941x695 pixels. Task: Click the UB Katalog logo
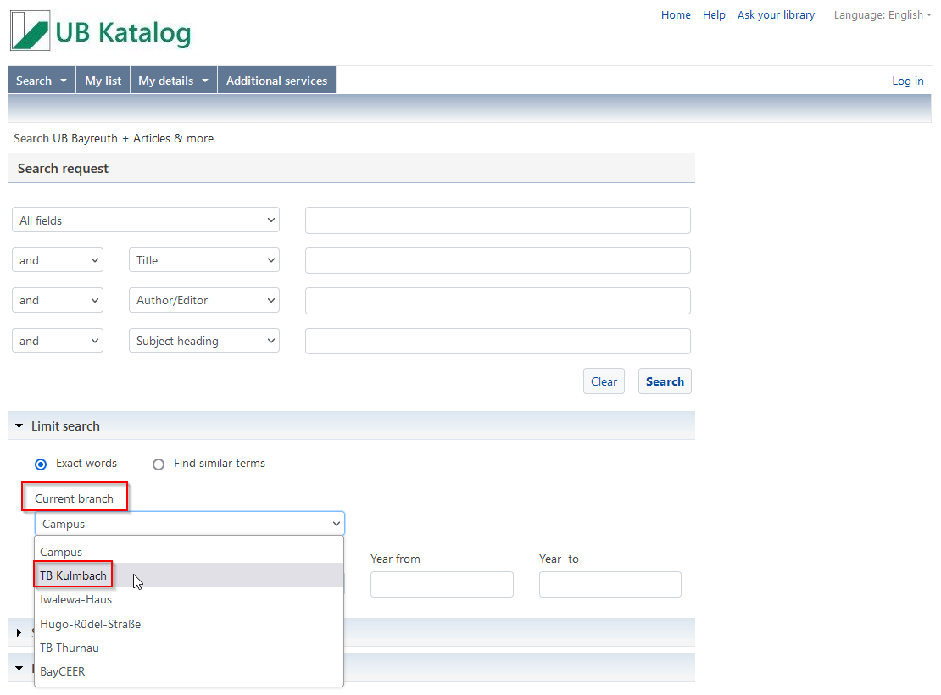pyautogui.click(x=101, y=31)
